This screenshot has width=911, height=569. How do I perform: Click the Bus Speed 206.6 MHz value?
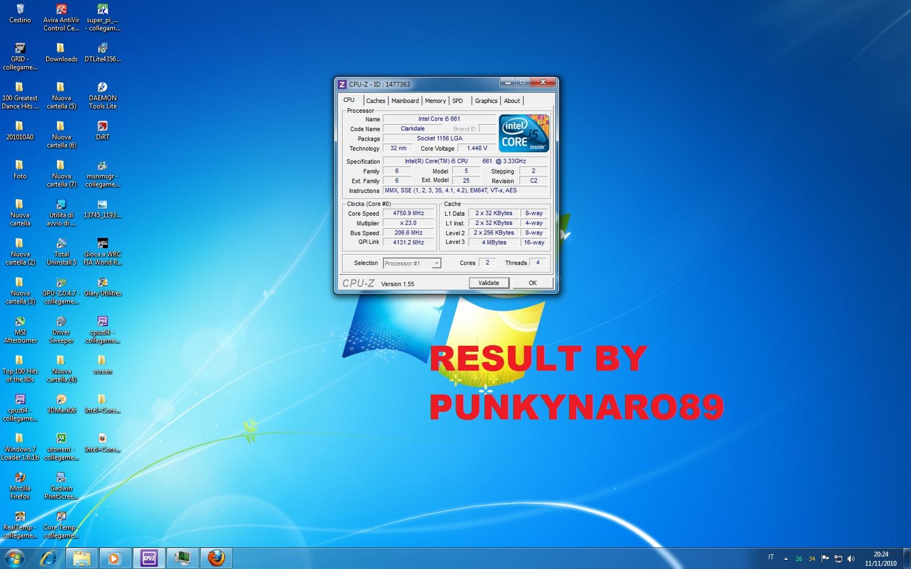pyautogui.click(x=408, y=233)
